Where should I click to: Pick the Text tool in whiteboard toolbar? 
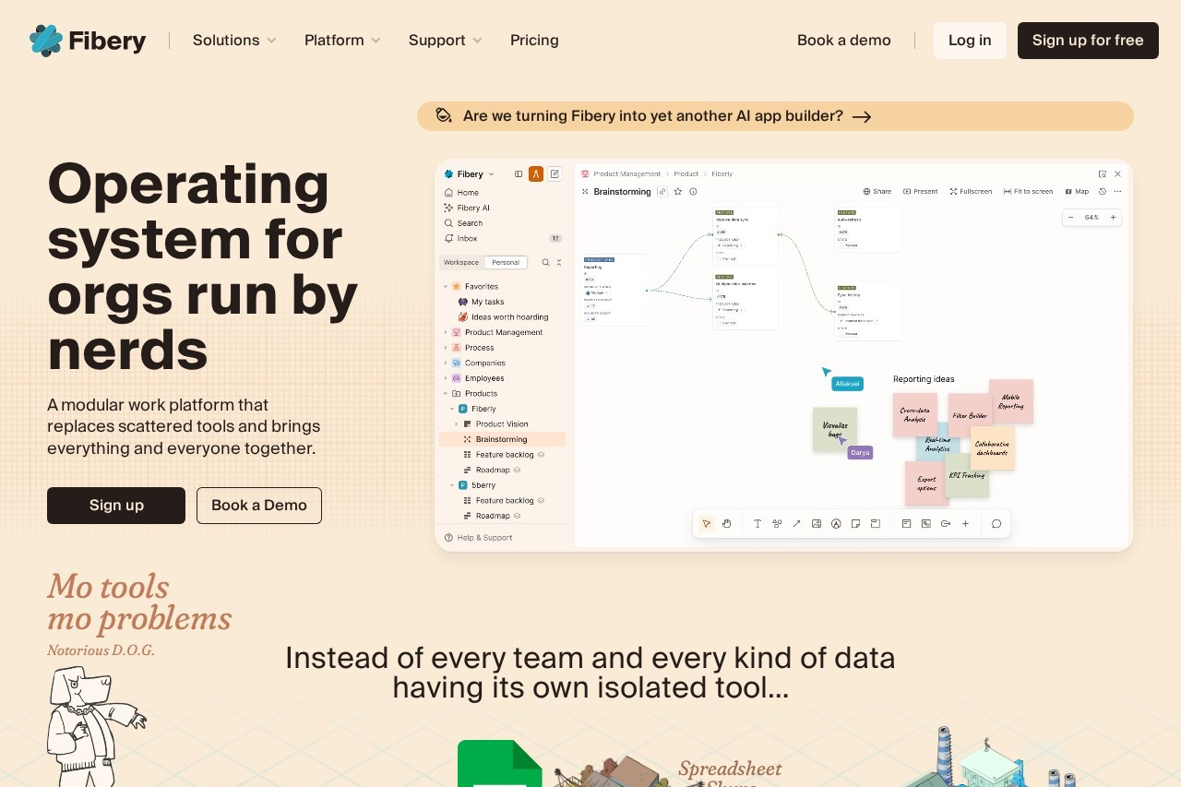click(758, 523)
